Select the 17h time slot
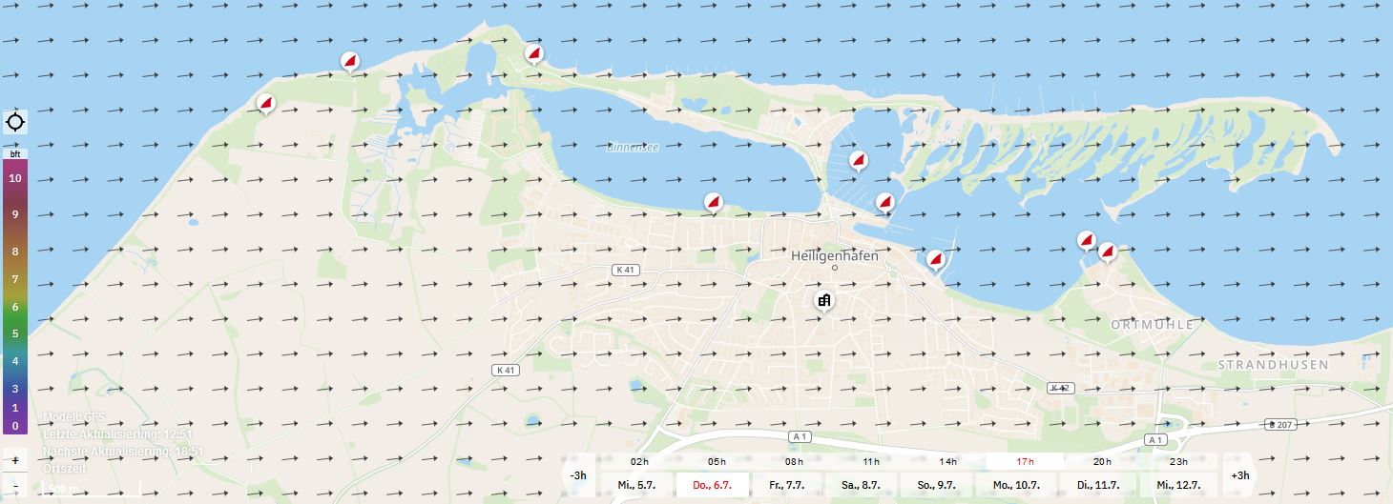This screenshot has height=504, width=1393. click(x=1025, y=461)
